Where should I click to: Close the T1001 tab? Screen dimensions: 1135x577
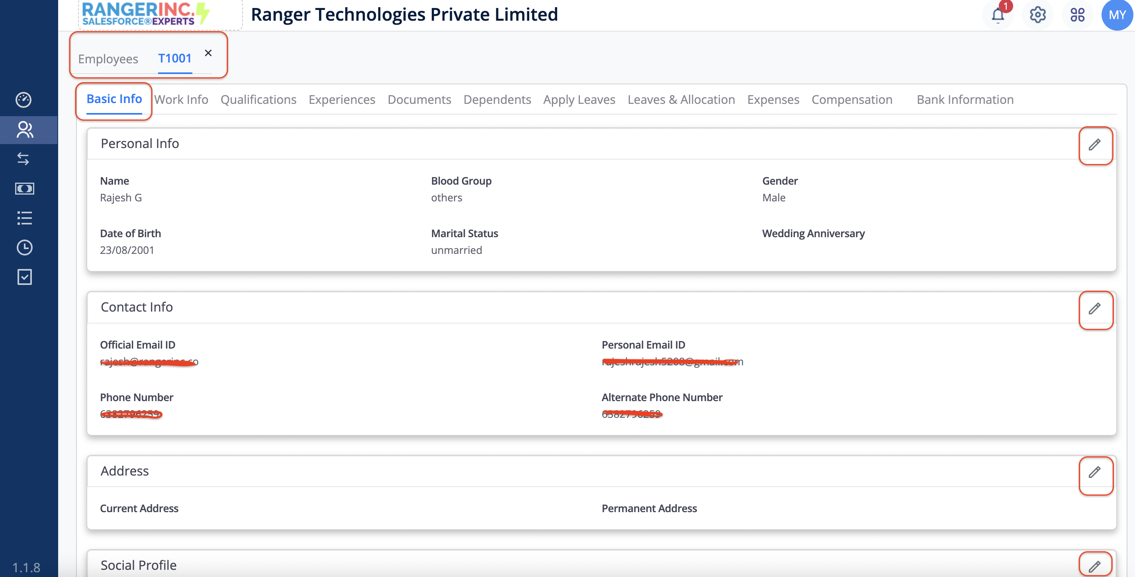pos(208,53)
